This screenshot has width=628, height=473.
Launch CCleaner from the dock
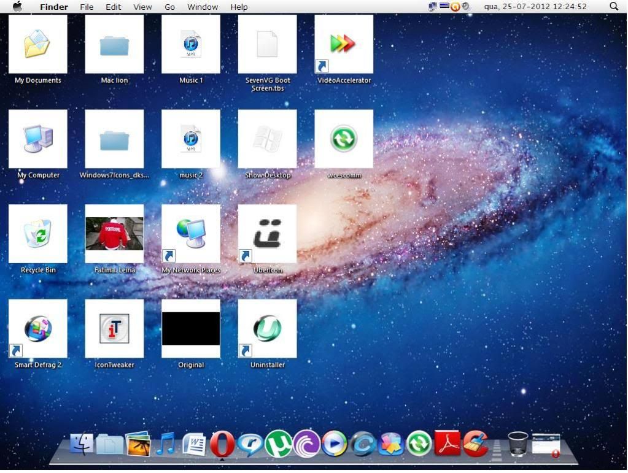(x=475, y=443)
